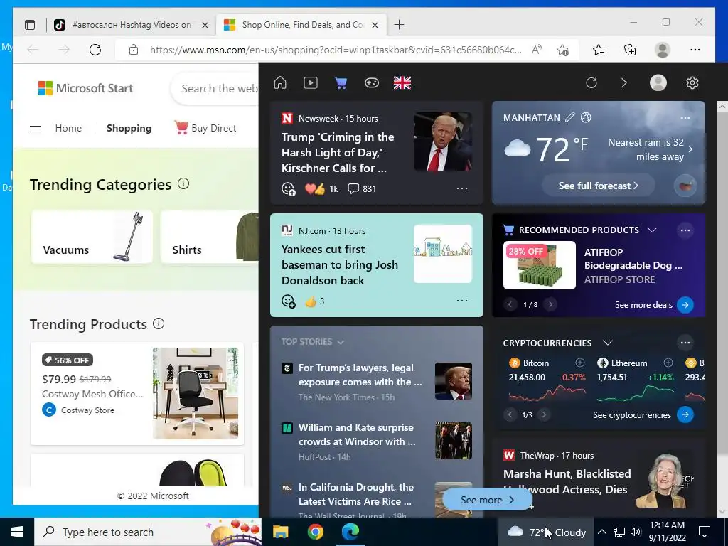Toggle Read aloud icon in address bar
The height and width of the screenshot is (546, 728).
[x=537, y=50]
